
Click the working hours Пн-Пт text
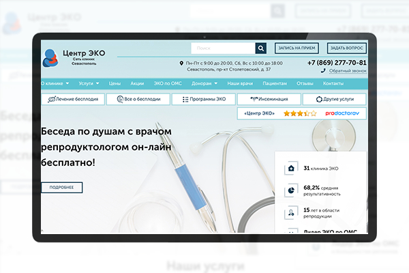(x=234, y=63)
